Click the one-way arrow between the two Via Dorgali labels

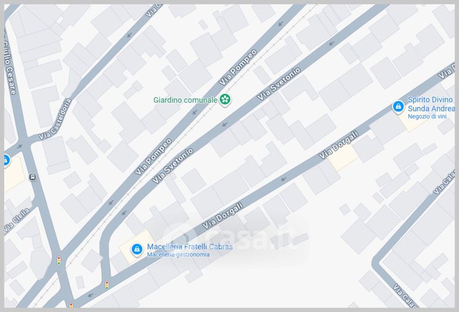tap(283, 179)
